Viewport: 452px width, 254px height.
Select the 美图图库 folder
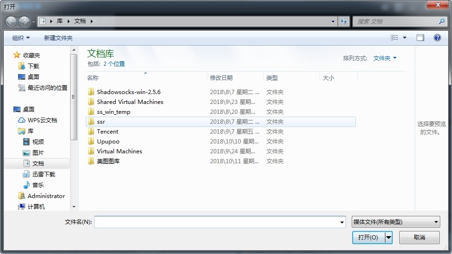(x=221, y=161)
